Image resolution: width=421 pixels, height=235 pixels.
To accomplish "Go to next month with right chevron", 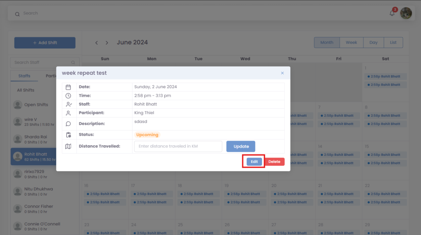I will click(107, 43).
